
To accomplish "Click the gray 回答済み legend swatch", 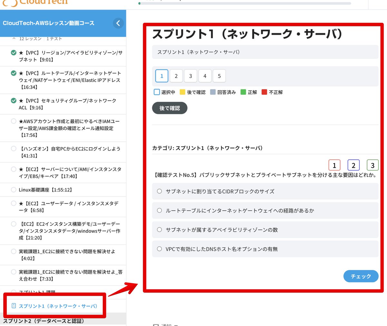I will tap(213, 92).
